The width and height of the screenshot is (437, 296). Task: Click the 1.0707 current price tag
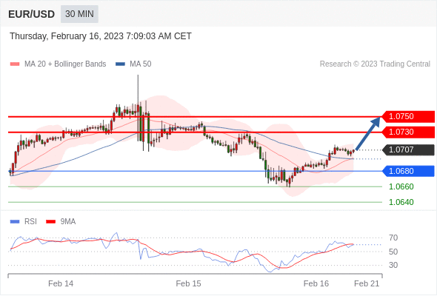(408, 149)
